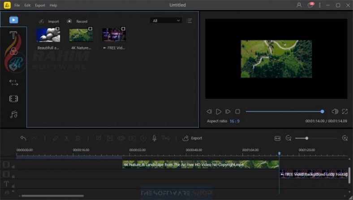353x200 pixels.
Task: Click the zoom-out magnifier on timeline
Action: 288,138
